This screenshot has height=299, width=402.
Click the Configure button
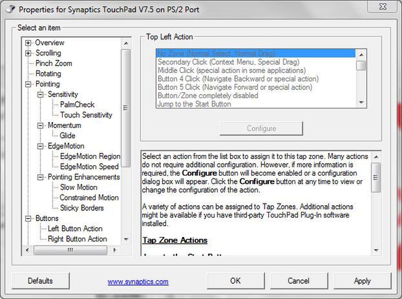[262, 129]
